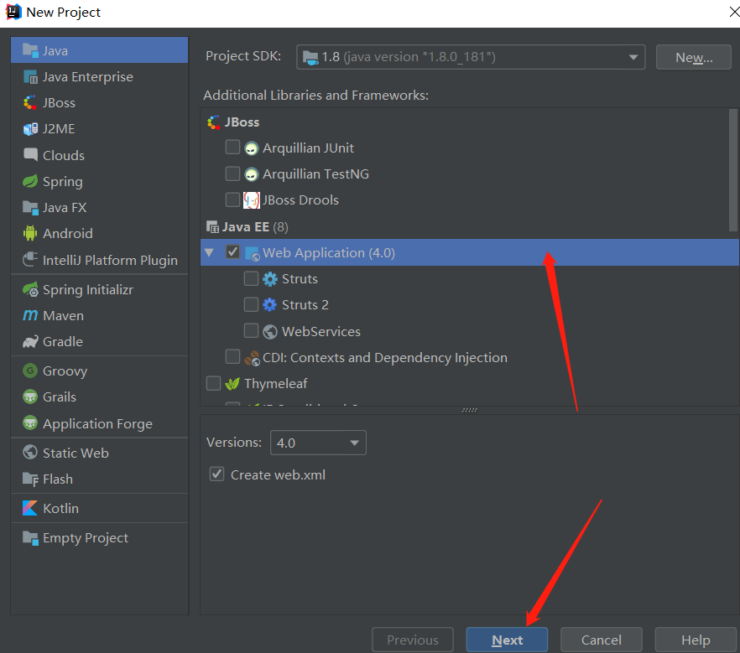The height and width of the screenshot is (653, 740).
Task: Select Spring Initializr project type
Action: (x=100, y=289)
